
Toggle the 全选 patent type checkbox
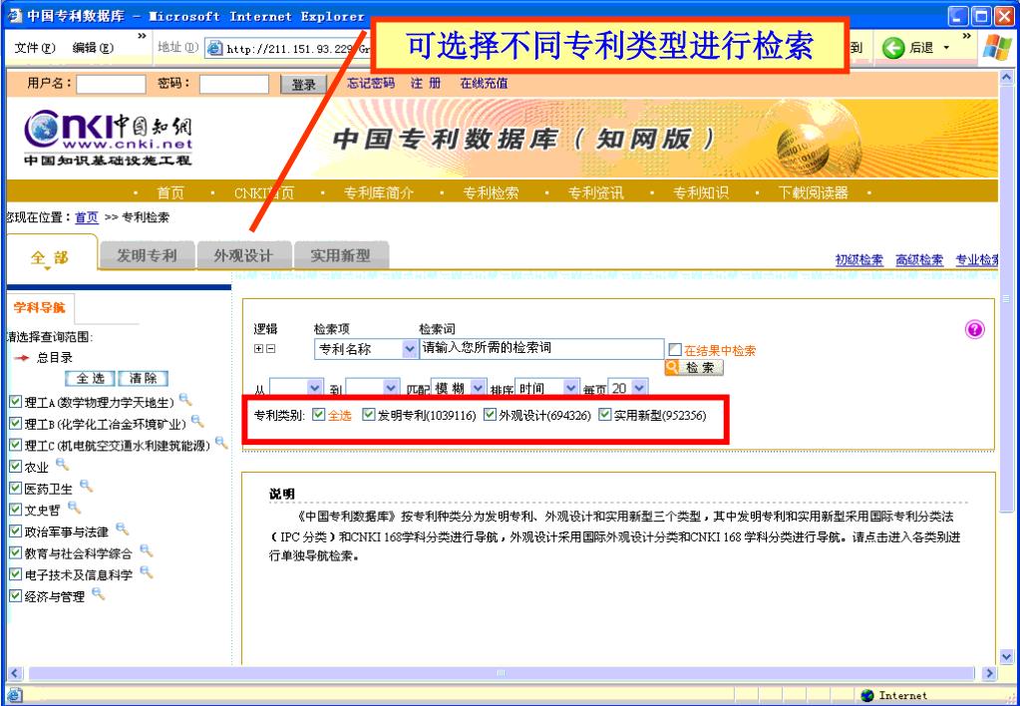[318, 415]
